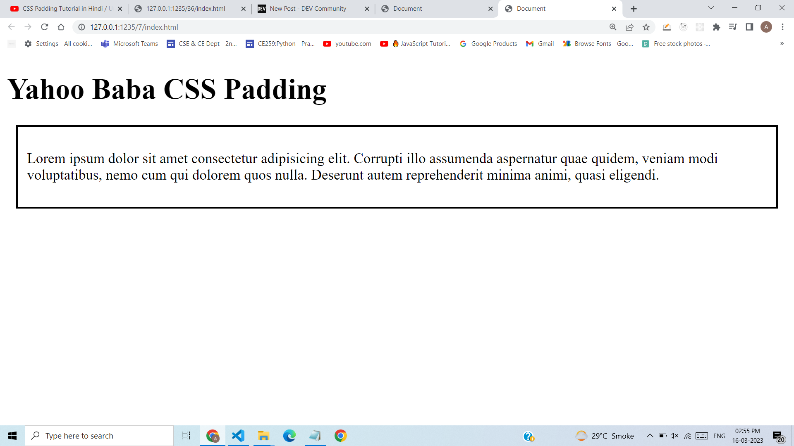The height and width of the screenshot is (446, 794).
Task: Toggle muted volume icon in tray
Action: [x=674, y=436]
